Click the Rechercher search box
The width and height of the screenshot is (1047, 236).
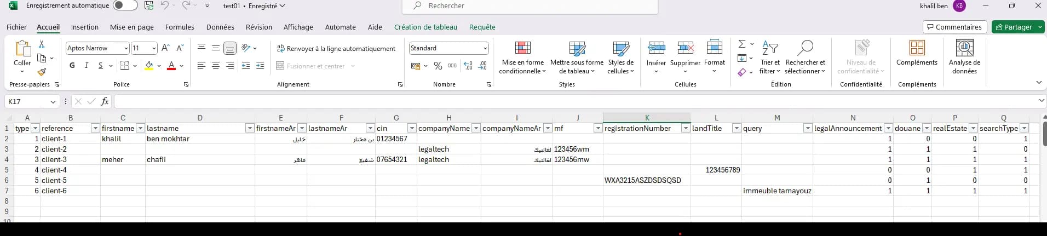click(x=530, y=6)
